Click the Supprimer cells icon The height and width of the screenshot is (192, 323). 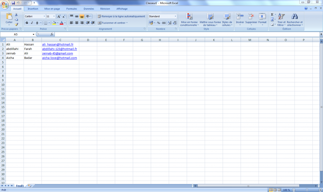pyautogui.click(x=251, y=19)
